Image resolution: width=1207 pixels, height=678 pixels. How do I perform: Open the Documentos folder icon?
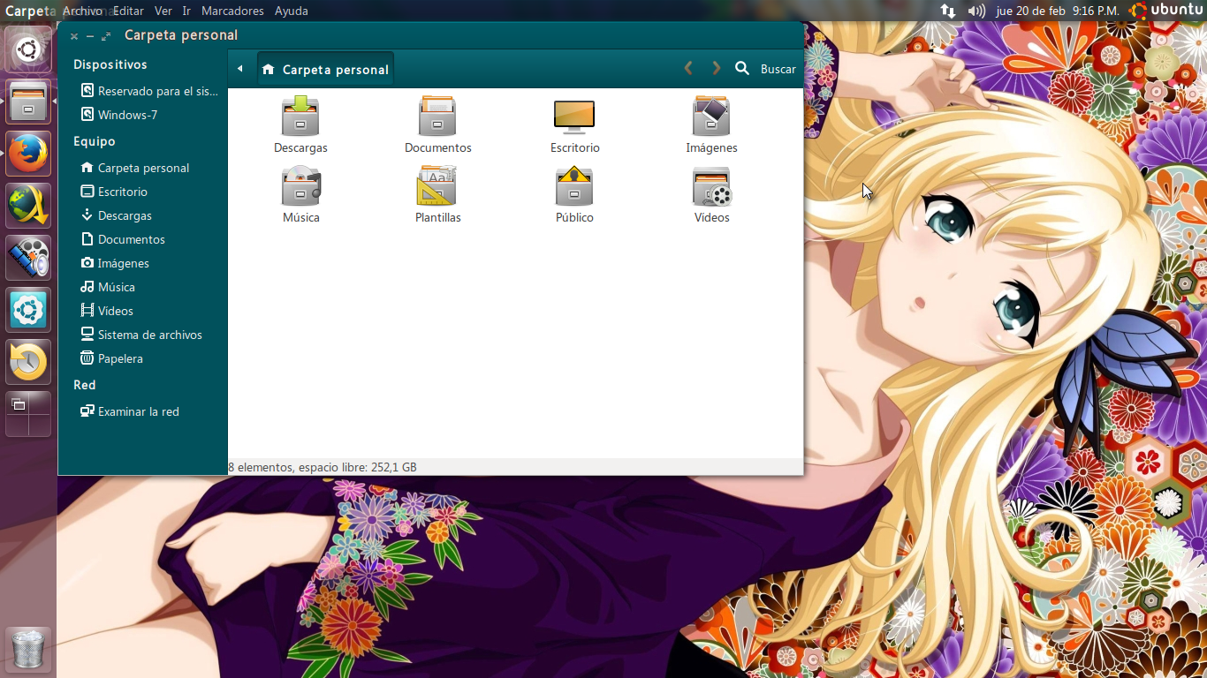click(437, 116)
